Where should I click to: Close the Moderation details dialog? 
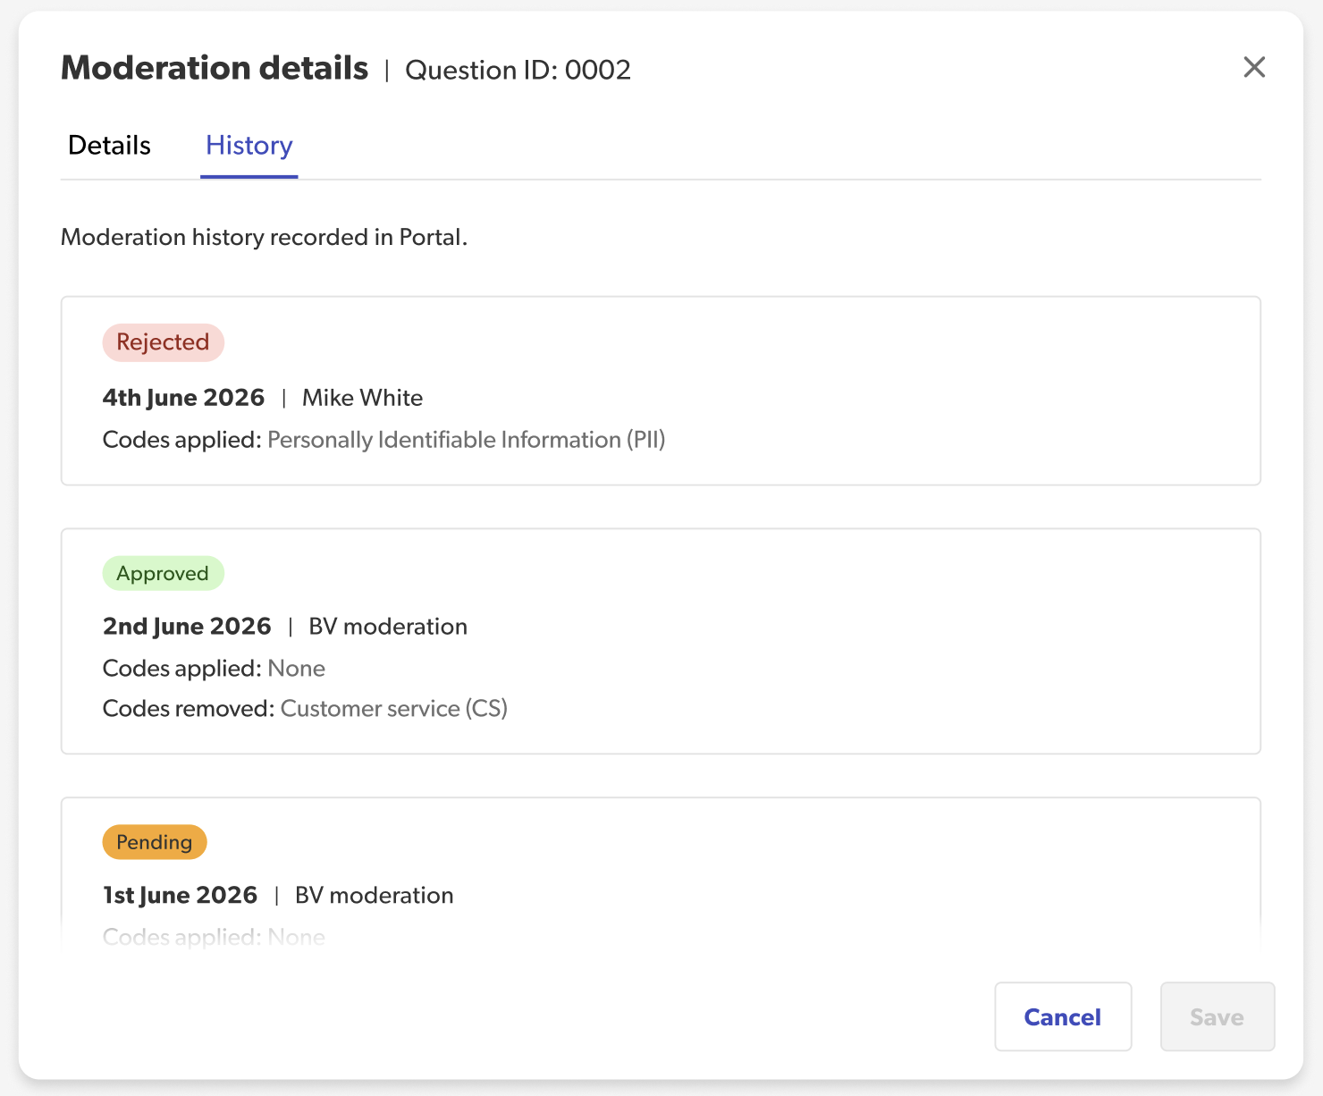pos(1254,67)
